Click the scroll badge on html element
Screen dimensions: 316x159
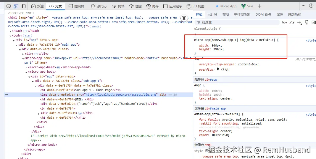(x=95, y=26)
